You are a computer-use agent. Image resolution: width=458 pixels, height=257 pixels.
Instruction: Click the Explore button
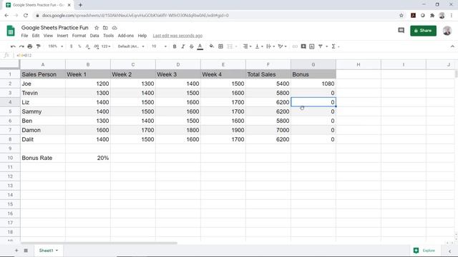point(424,251)
